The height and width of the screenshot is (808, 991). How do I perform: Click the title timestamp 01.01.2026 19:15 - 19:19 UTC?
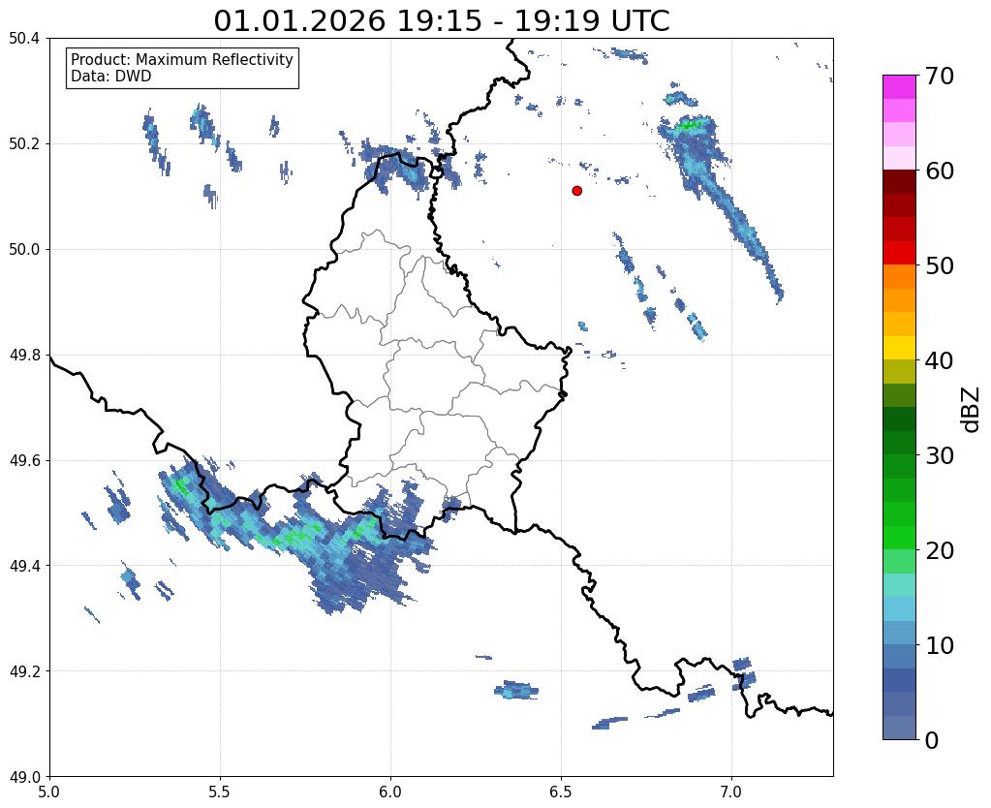[x=441, y=21]
